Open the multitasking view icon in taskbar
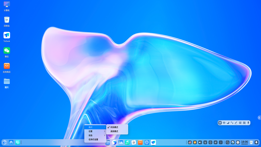The width and height of the screenshot is (261, 147). (x=18, y=142)
